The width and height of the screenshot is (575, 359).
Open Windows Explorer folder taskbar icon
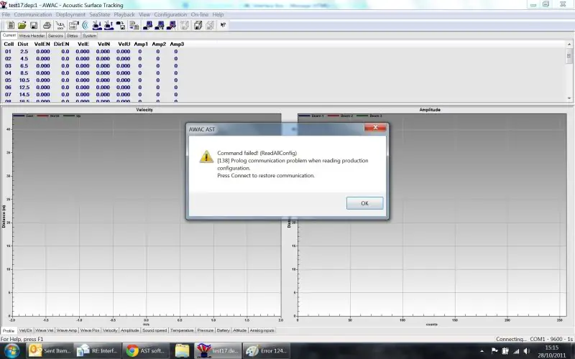point(182,350)
